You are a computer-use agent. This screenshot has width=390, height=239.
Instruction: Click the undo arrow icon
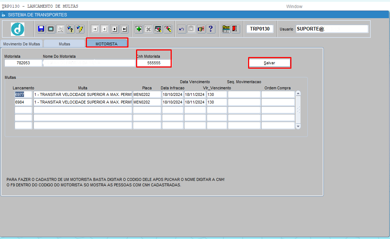[x=182, y=29]
